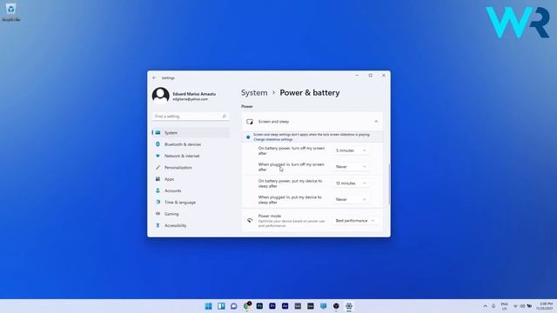Collapse the Screen and sleep section chevron

coord(376,122)
